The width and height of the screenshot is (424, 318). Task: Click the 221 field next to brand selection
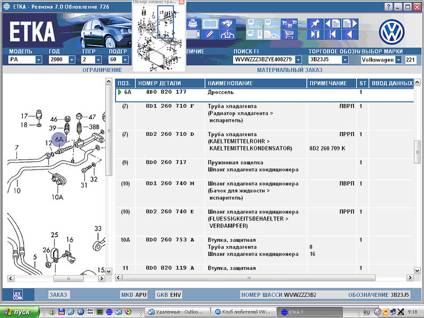[410, 59]
